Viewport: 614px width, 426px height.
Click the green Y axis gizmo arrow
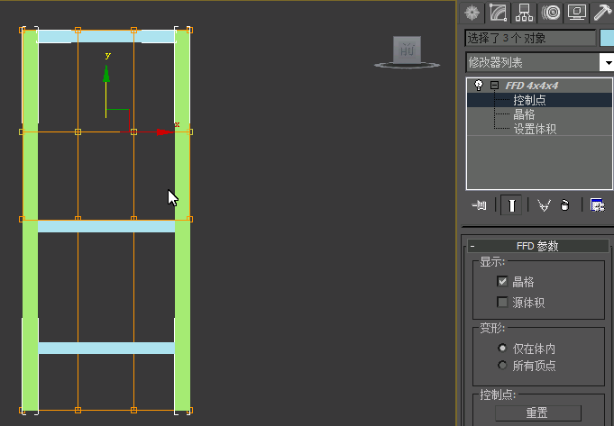click(106, 74)
